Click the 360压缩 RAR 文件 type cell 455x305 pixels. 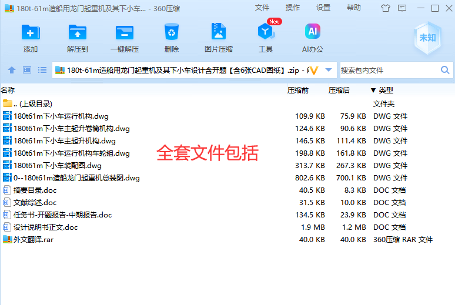pos(403,239)
